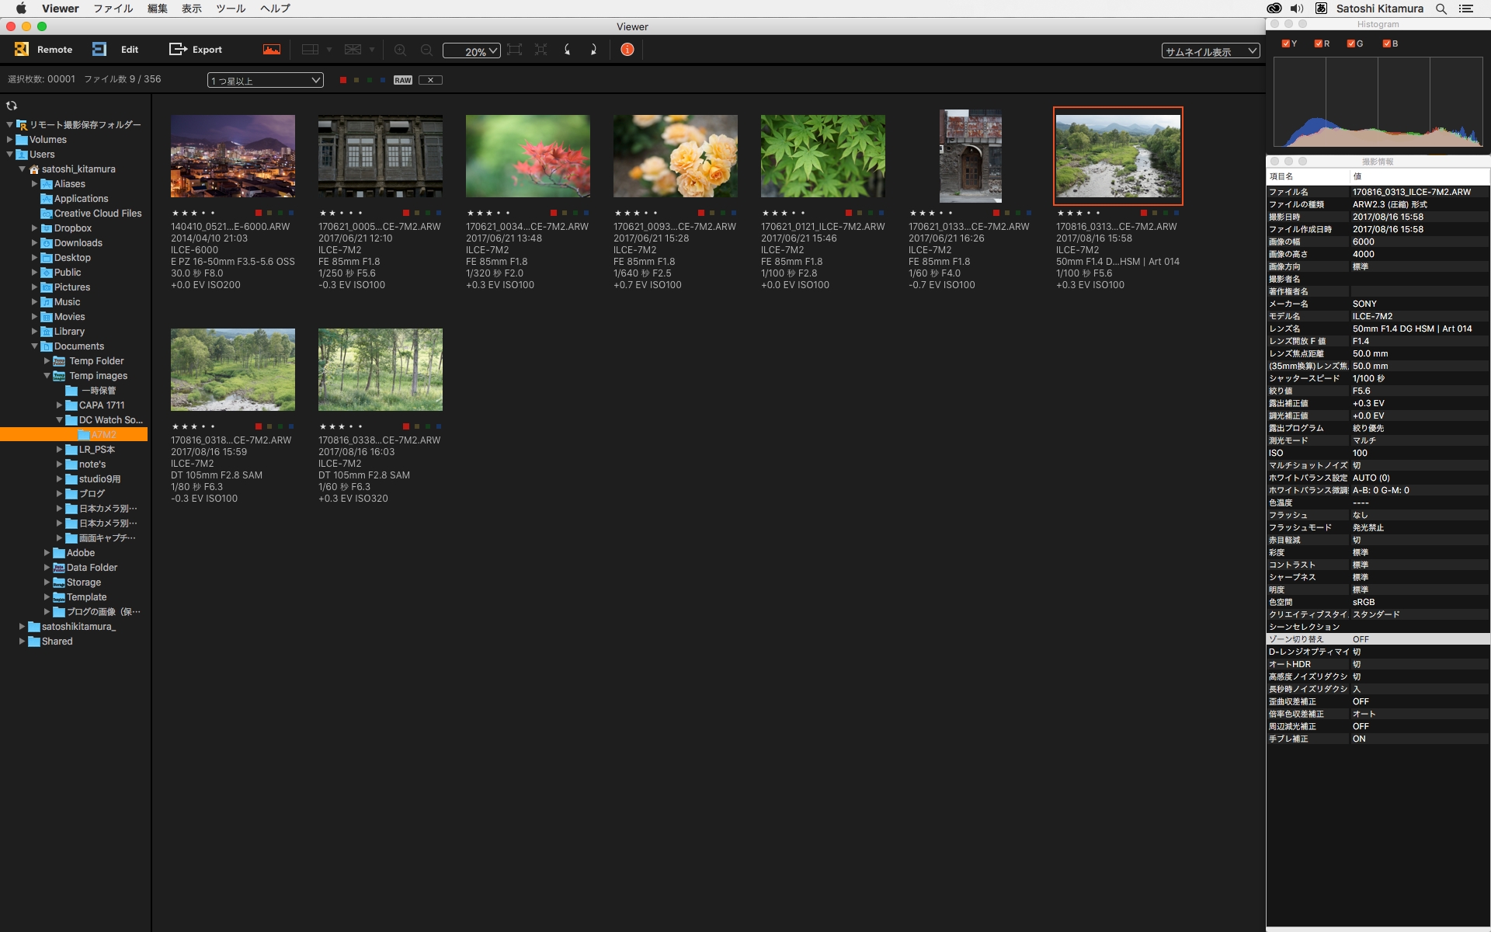
Task: Uncheck the Y histogram channel
Action: [1286, 43]
